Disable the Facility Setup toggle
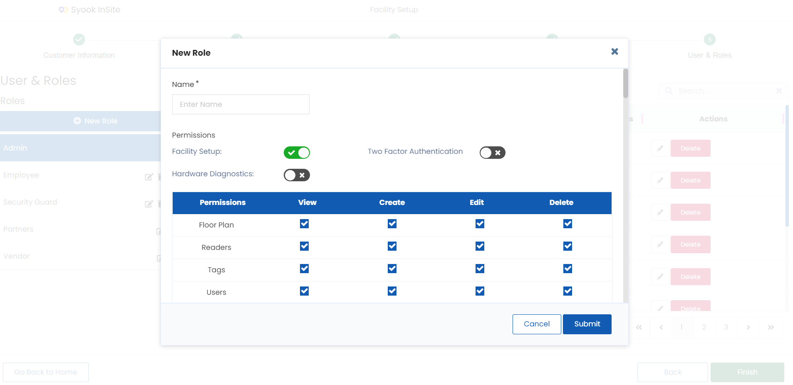Image resolution: width=793 pixels, height=385 pixels. [297, 153]
